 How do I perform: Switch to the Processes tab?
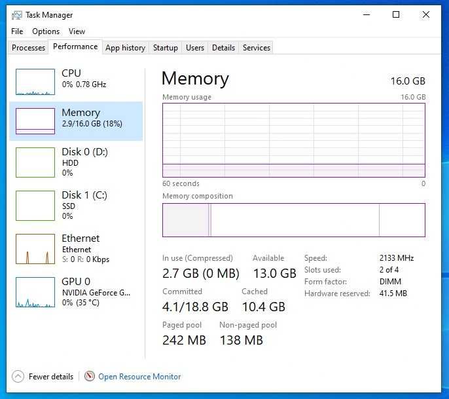click(x=29, y=47)
